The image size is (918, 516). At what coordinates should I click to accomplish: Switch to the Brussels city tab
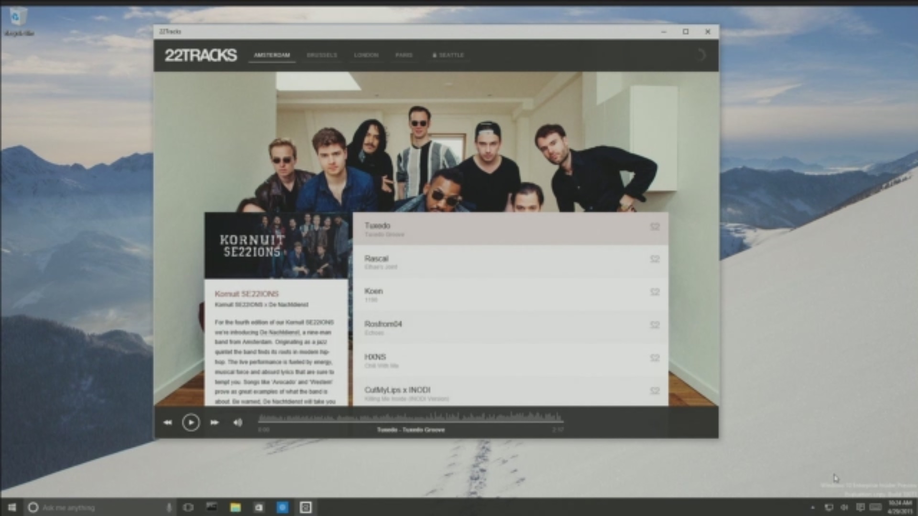tap(322, 55)
